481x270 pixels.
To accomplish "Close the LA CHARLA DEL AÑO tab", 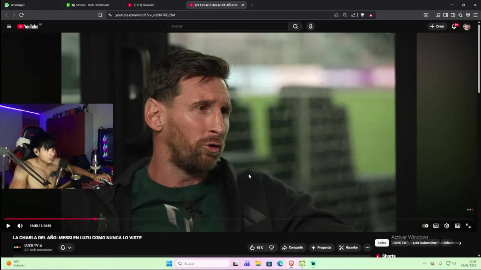I will [x=243, y=5].
